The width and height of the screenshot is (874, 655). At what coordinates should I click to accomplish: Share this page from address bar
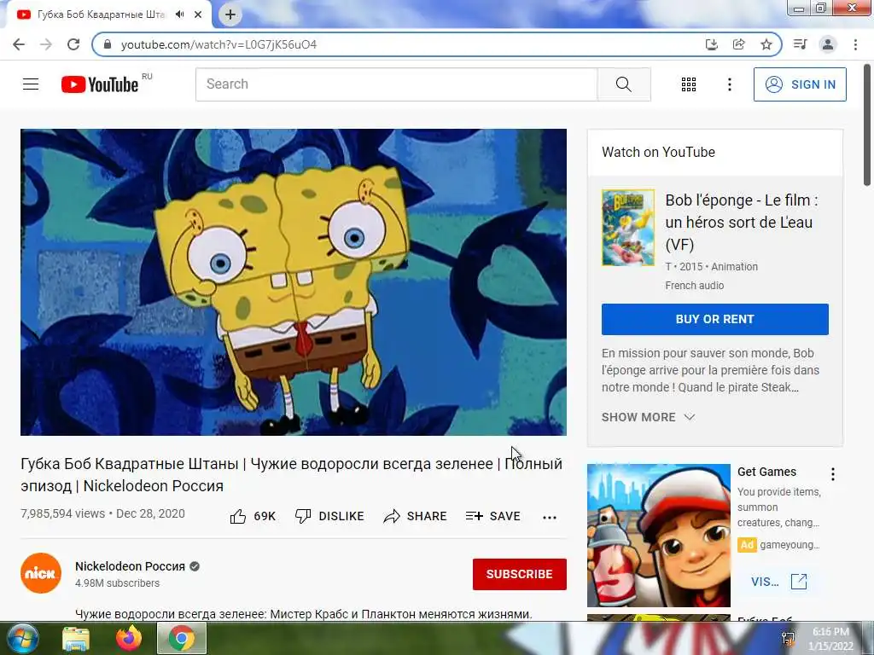coord(738,44)
